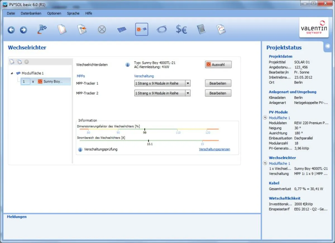
Task: Open MPP-Tracker 1 Verschaltung dropdown
Action: 188,83
